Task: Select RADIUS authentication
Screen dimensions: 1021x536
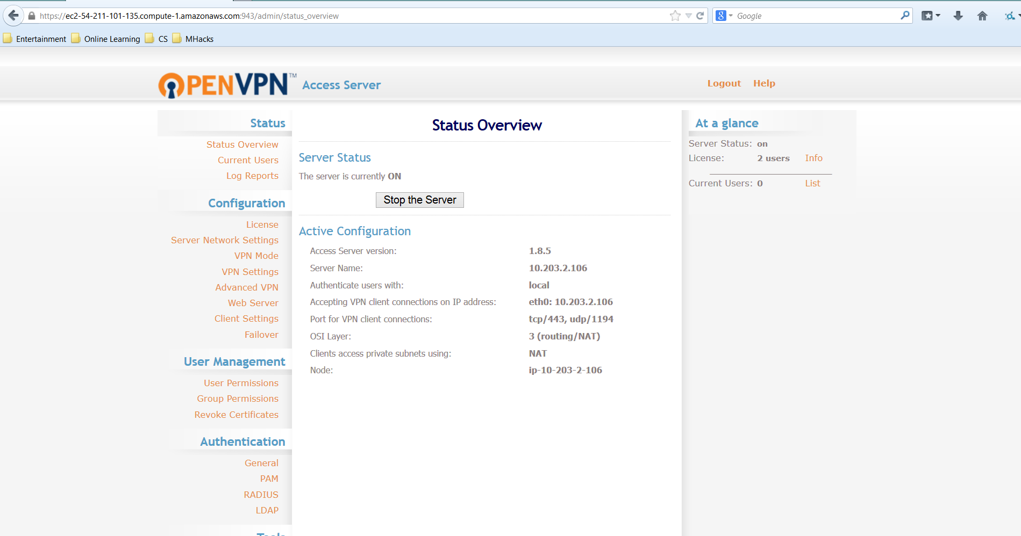Action: pyautogui.click(x=261, y=495)
